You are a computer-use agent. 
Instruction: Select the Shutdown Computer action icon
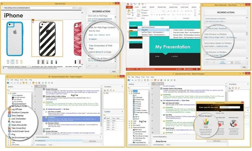coord(9,113)
